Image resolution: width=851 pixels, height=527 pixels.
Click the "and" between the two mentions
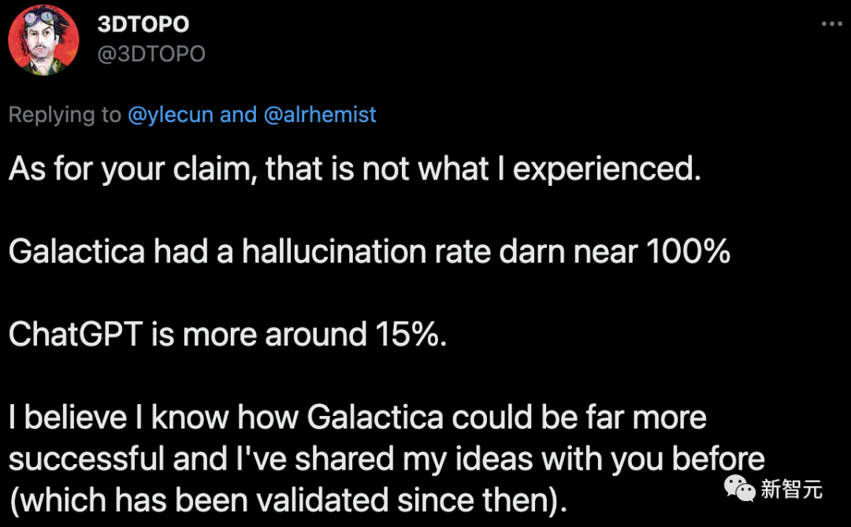click(238, 115)
